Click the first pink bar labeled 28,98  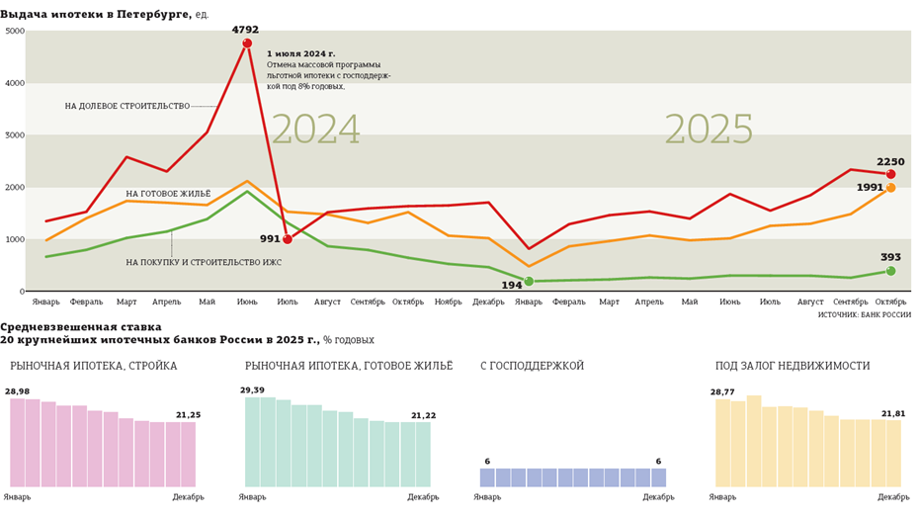tap(18, 443)
